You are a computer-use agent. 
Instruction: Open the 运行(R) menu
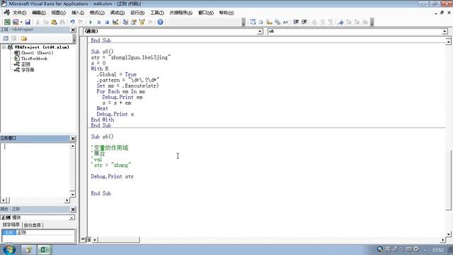coord(137,13)
